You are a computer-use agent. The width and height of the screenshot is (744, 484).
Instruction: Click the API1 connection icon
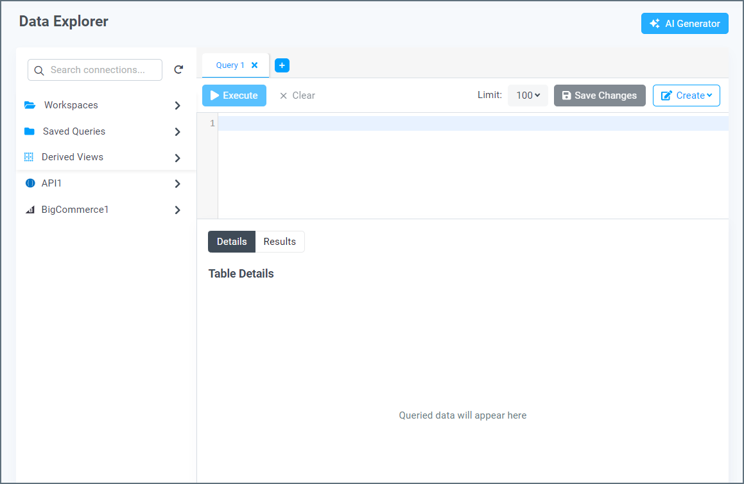(x=30, y=183)
